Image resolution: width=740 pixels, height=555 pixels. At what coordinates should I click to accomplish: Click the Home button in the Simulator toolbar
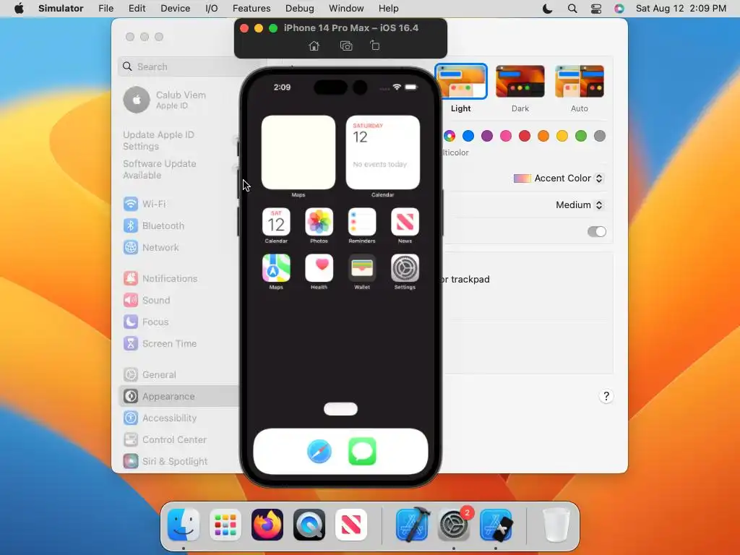click(314, 46)
